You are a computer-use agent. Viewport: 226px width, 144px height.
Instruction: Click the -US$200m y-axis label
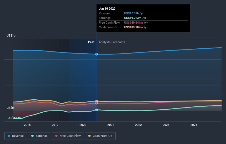click(x=13, y=118)
